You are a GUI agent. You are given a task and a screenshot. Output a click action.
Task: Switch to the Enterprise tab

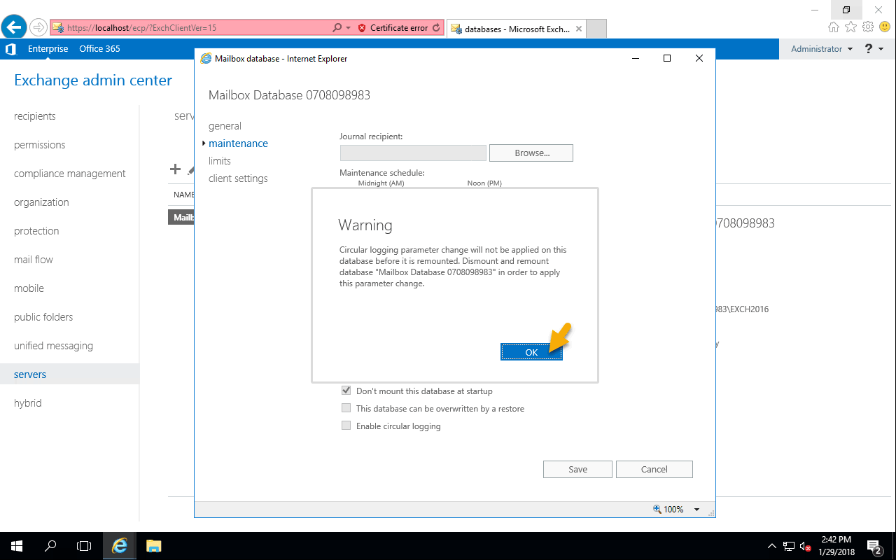[48, 49]
